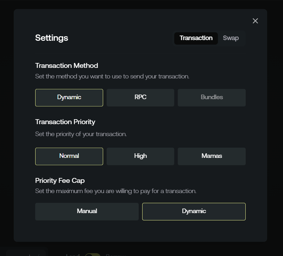Image resolution: width=283 pixels, height=256 pixels.
Task: Switch to the Transaction settings tab
Action: 196,38
